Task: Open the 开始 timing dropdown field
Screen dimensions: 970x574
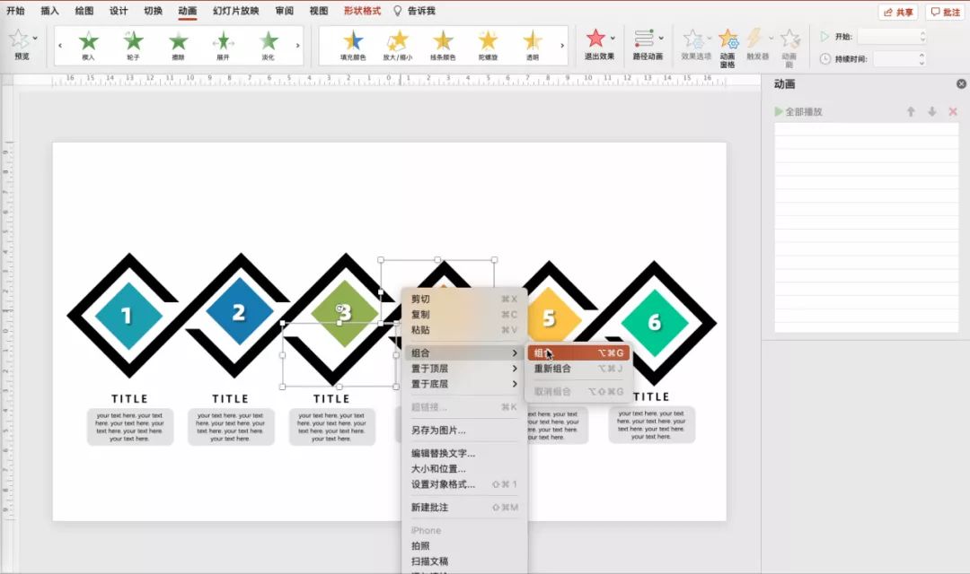Action: (x=892, y=37)
